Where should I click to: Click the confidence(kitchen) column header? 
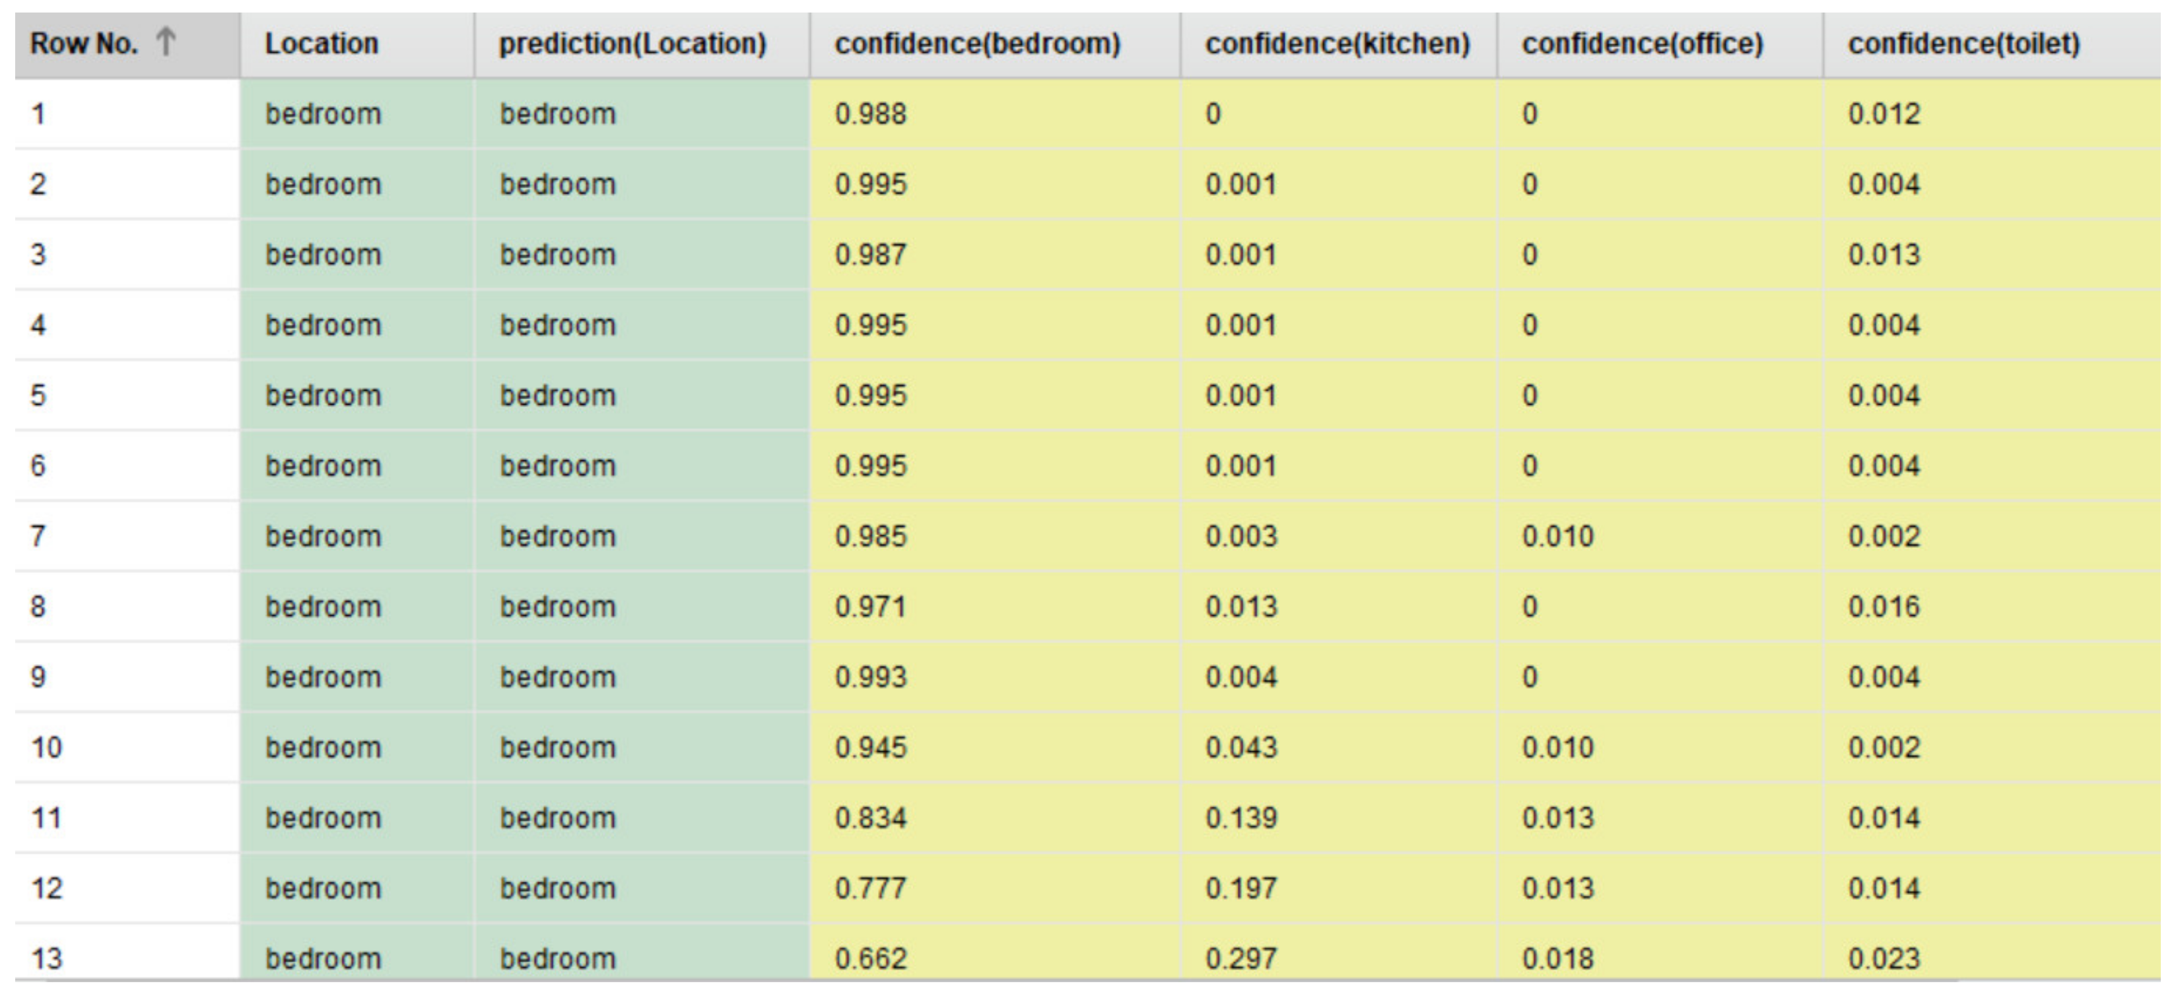(x=1337, y=44)
